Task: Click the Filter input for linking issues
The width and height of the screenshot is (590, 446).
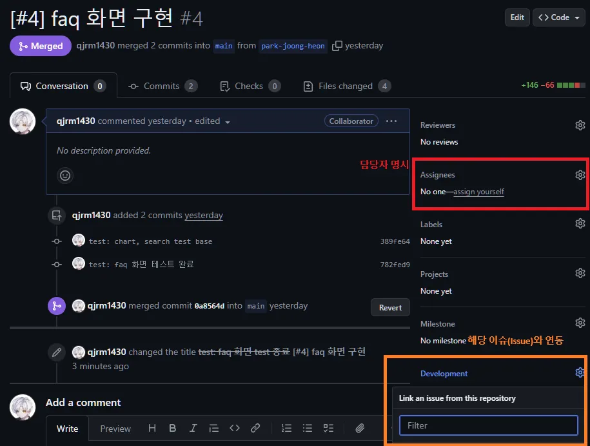Action: [488, 425]
